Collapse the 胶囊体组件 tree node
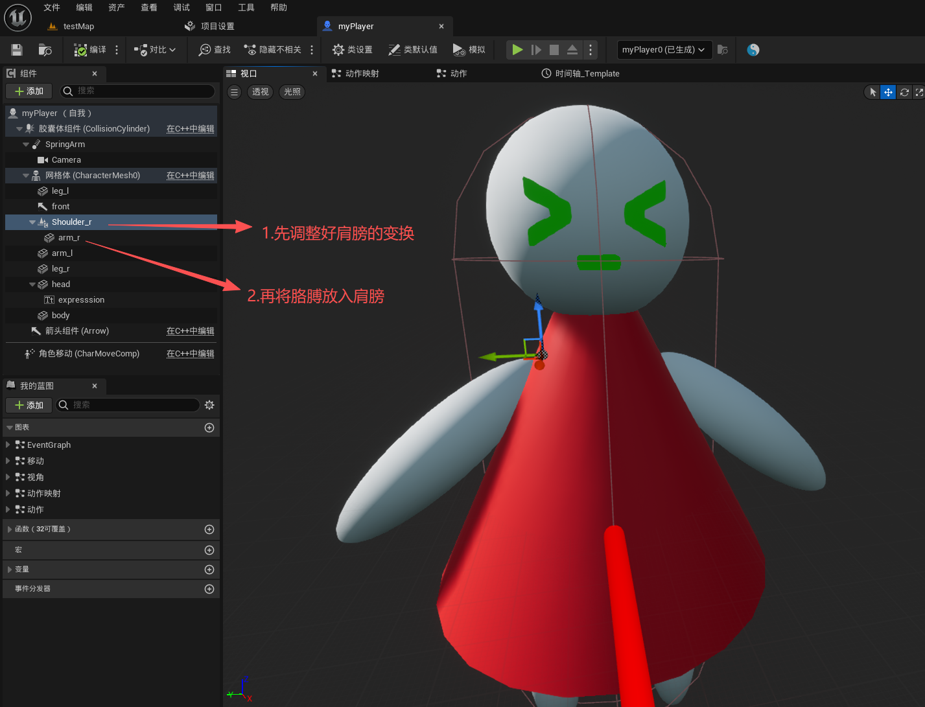This screenshot has height=707, width=925. pyautogui.click(x=19, y=129)
